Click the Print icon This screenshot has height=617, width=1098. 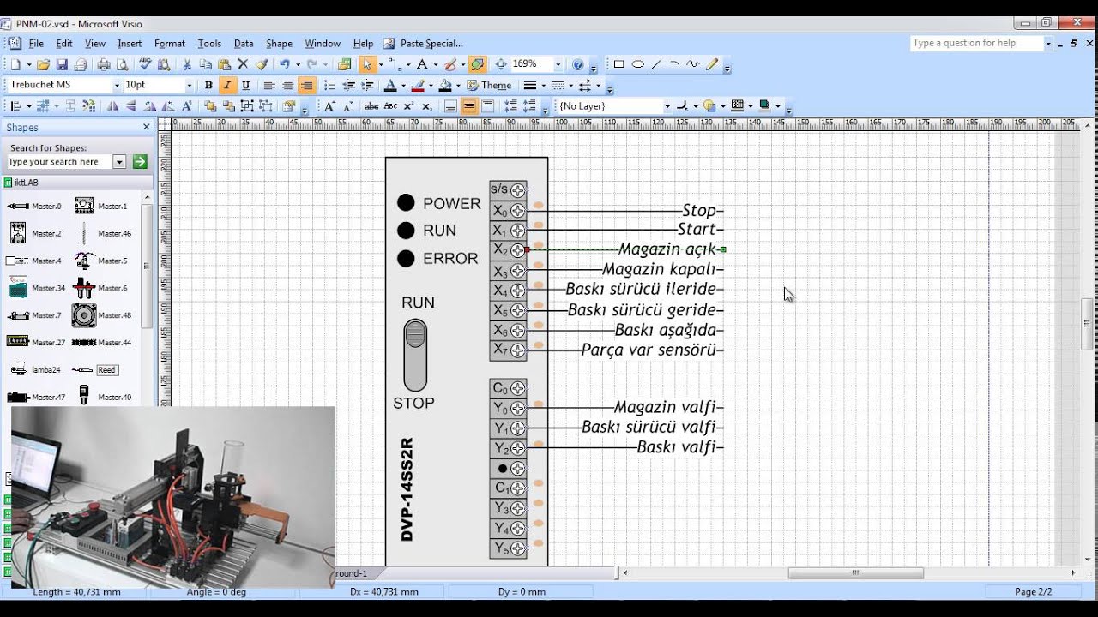104,64
